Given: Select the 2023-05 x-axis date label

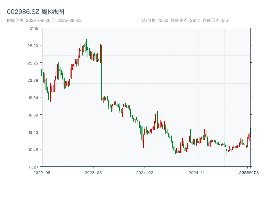Looking at the screenshot, I should 93,172.
